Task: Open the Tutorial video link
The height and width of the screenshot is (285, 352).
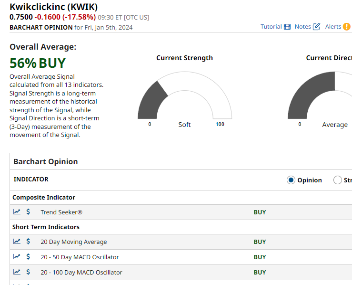Action: coord(275,27)
